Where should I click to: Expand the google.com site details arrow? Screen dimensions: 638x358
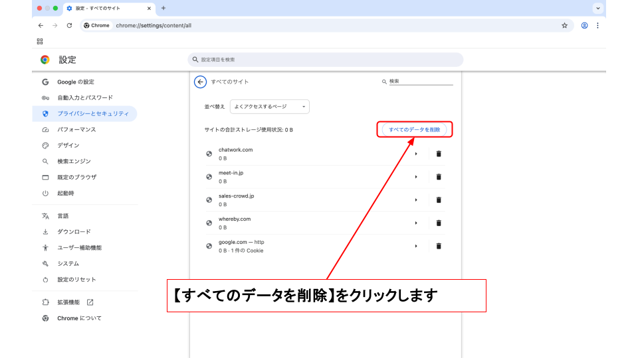416,246
